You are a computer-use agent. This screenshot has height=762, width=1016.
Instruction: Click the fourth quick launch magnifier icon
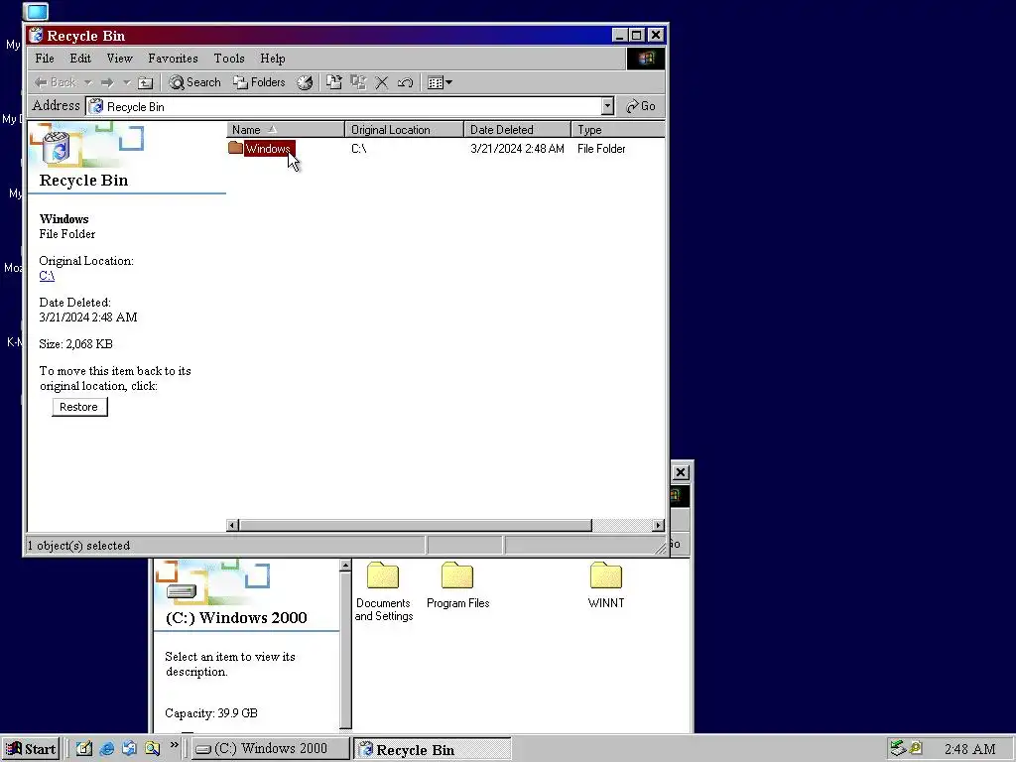[152, 748]
